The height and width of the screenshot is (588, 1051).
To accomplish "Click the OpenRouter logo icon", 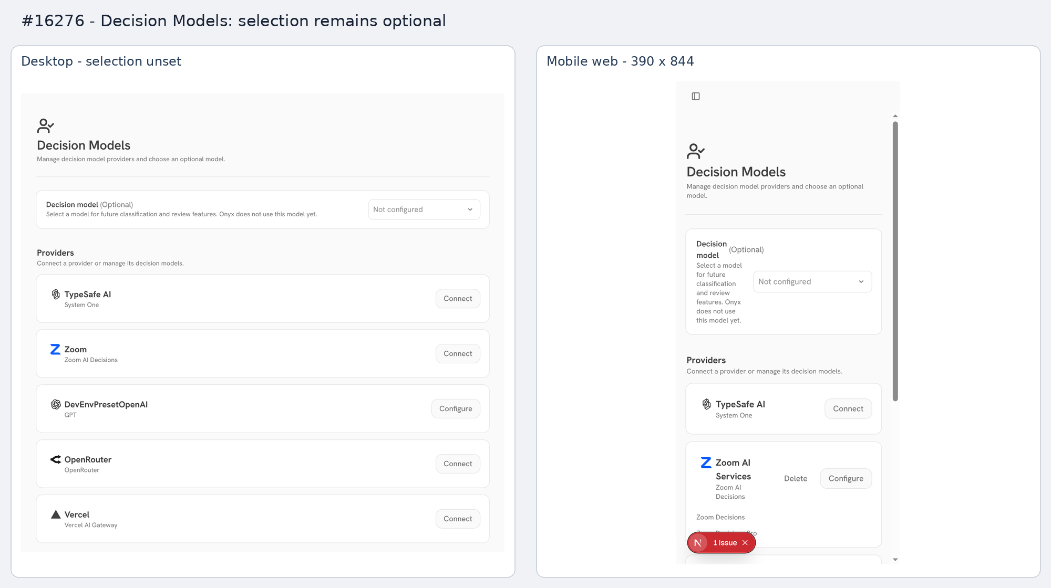I will (x=56, y=459).
